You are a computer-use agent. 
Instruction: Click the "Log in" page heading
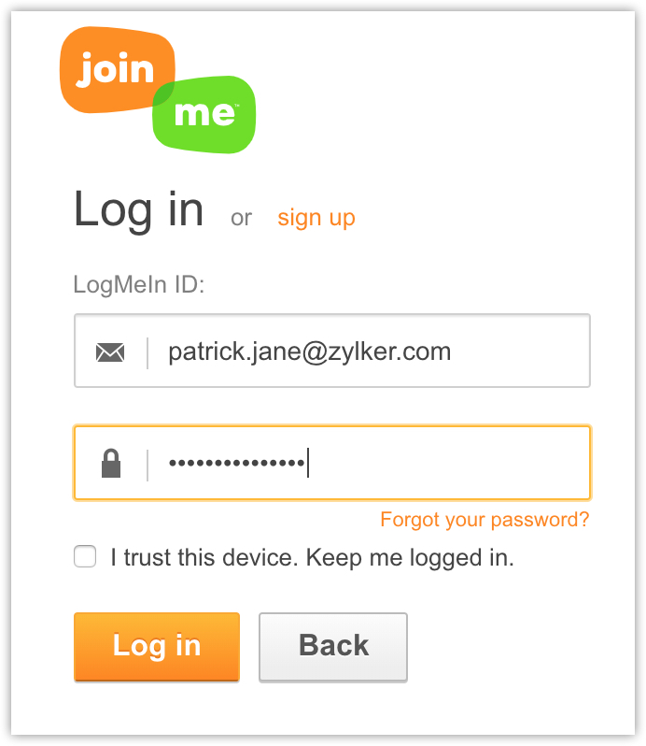[x=139, y=209]
